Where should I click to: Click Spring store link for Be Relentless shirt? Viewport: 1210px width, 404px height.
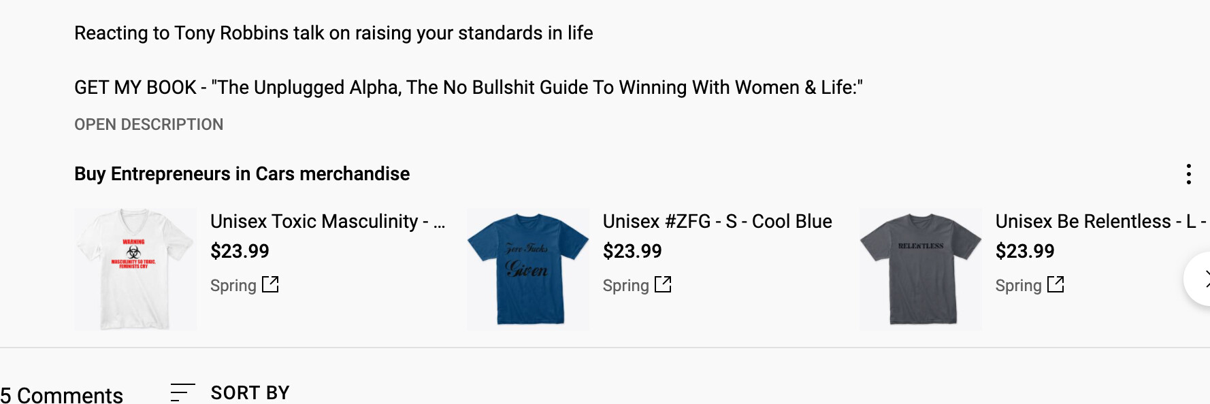pyautogui.click(x=1019, y=286)
